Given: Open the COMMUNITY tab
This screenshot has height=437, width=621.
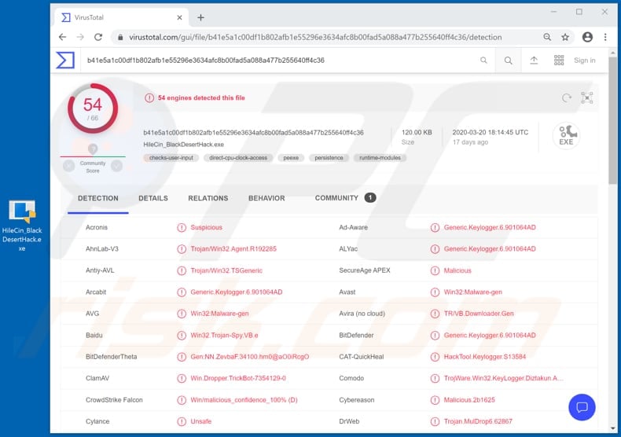Looking at the screenshot, I should coord(345,198).
